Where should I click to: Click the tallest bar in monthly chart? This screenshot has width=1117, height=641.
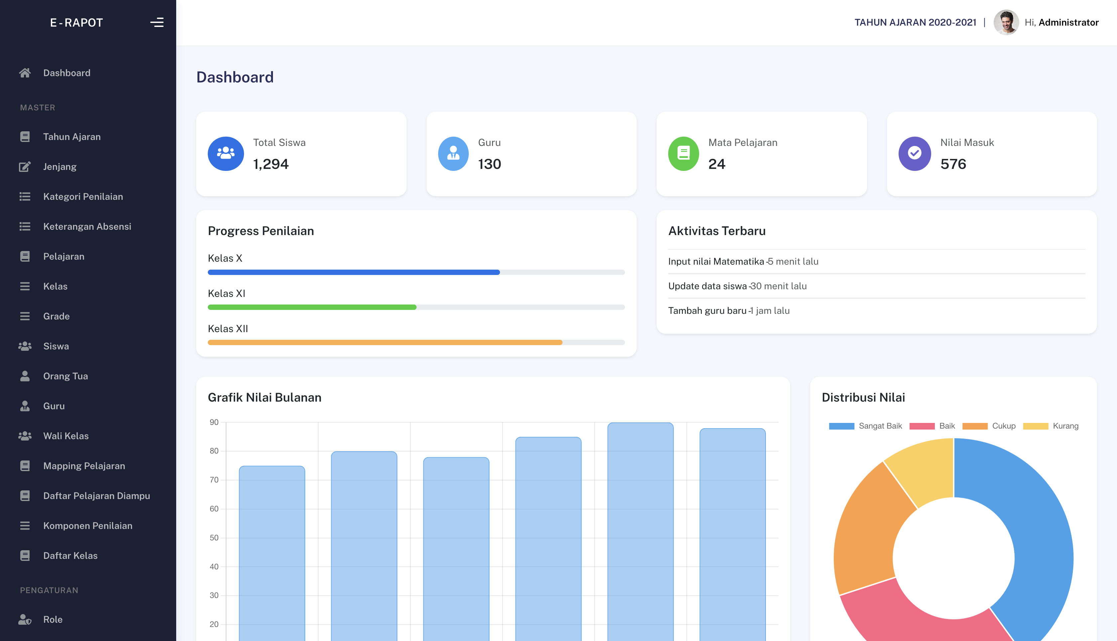point(640,532)
